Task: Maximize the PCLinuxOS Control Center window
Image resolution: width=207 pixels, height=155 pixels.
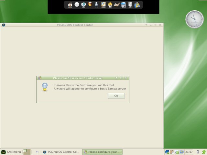Action: [x=155, y=25]
